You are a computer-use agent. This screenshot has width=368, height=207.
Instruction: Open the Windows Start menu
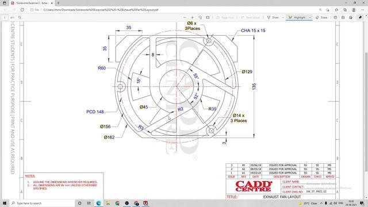(x=5, y=203)
